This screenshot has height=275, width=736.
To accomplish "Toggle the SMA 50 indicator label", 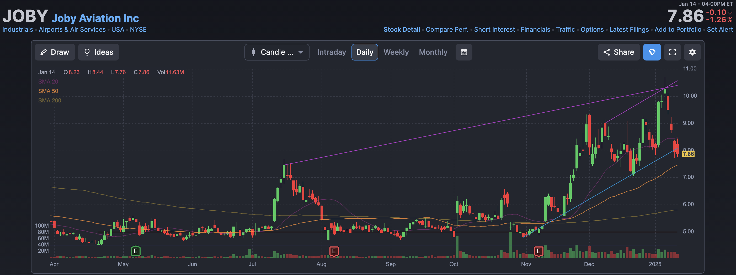I will coord(48,91).
